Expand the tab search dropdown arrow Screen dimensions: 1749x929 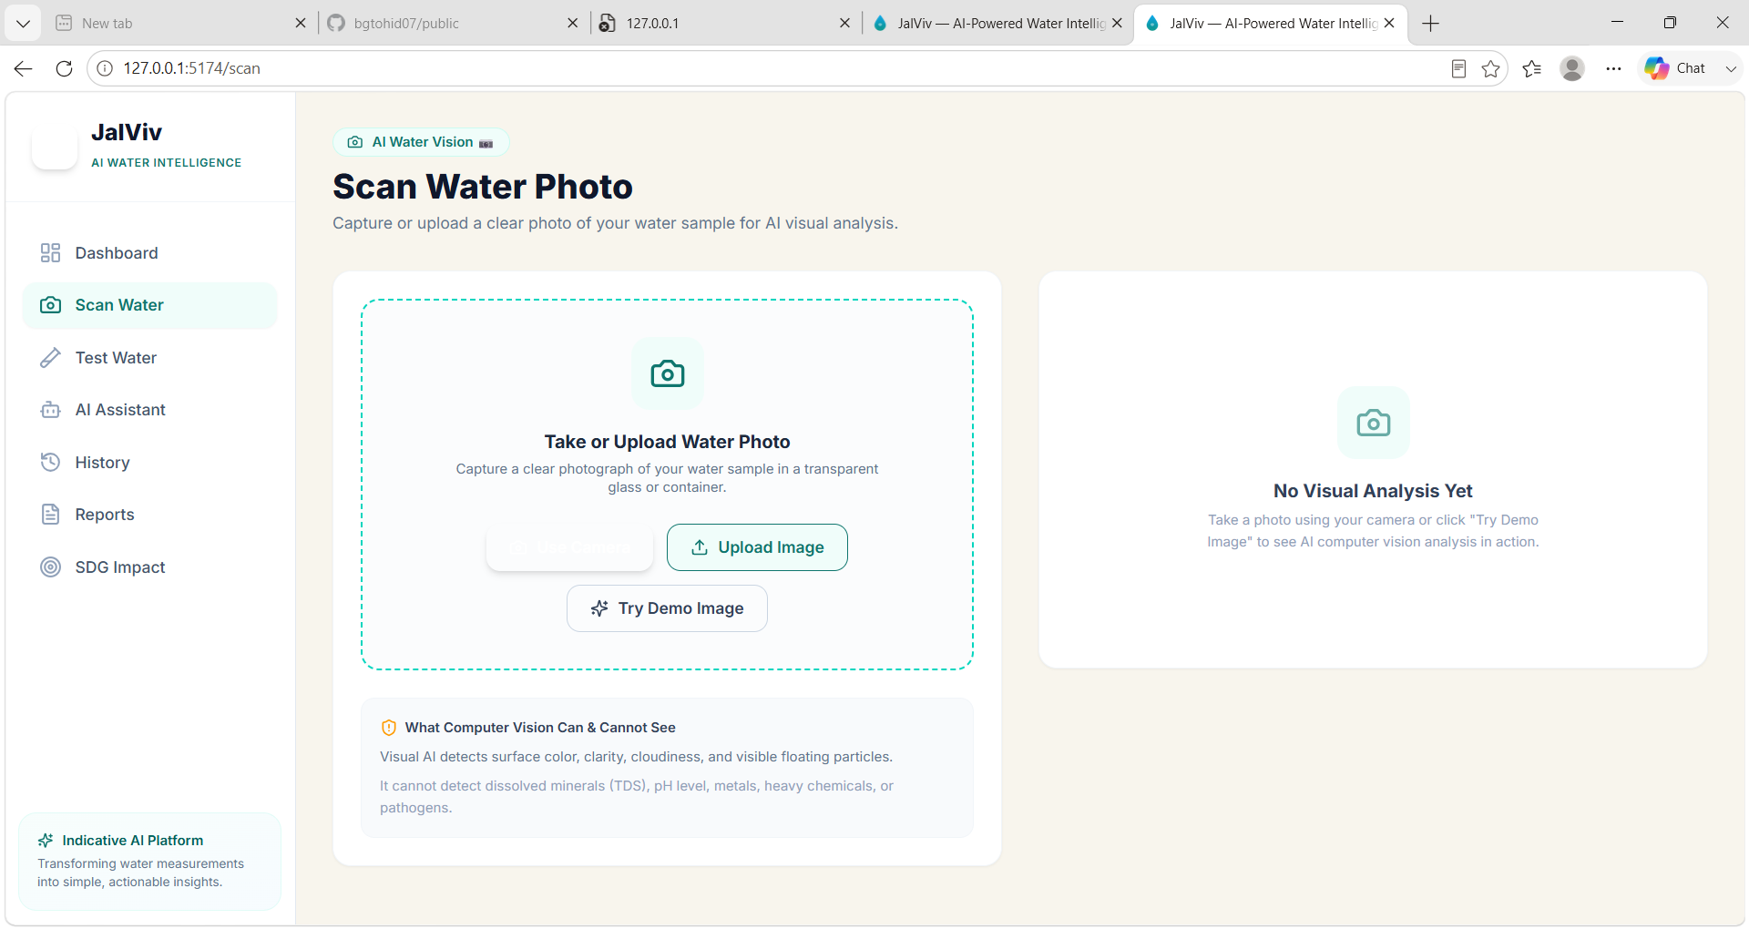pyautogui.click(x=23, y=24)
